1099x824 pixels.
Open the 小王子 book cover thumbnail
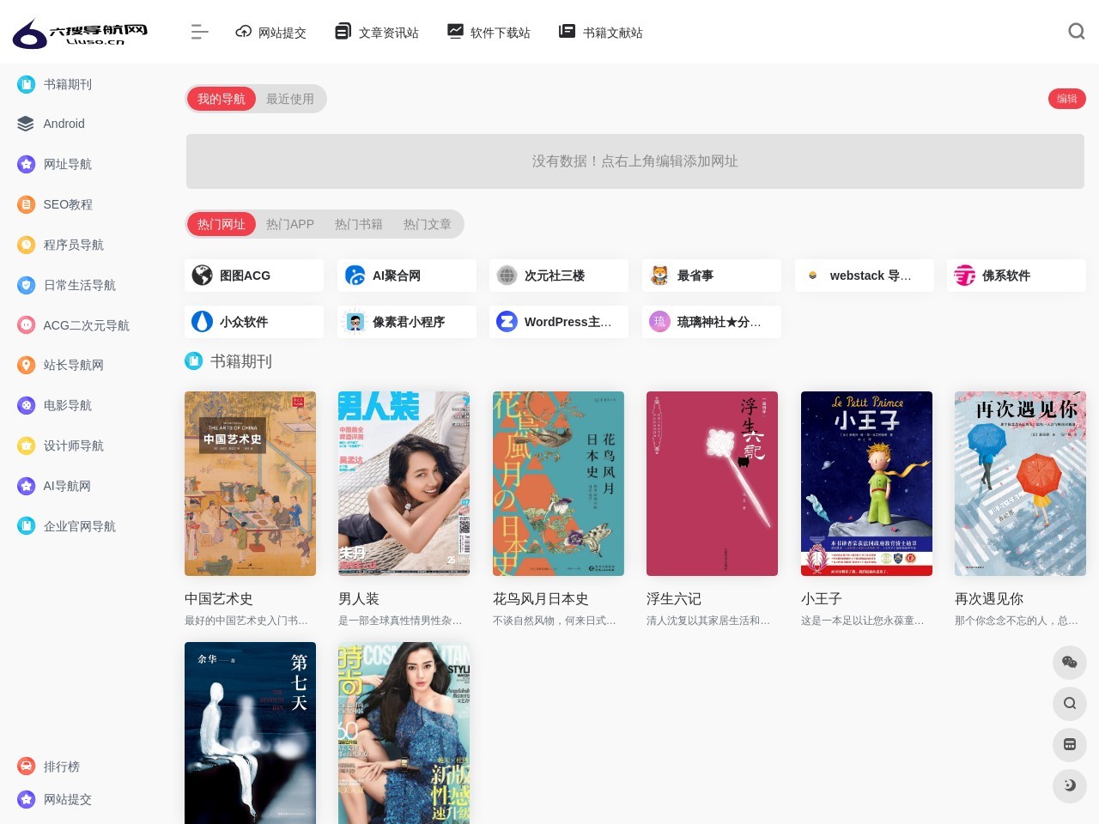point(865,483)
